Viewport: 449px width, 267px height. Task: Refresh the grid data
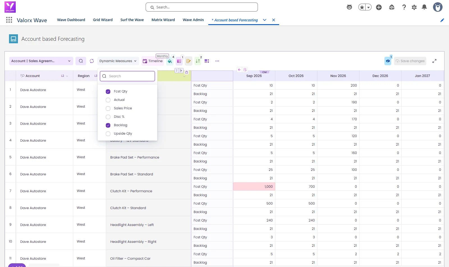tap(92, 61)
